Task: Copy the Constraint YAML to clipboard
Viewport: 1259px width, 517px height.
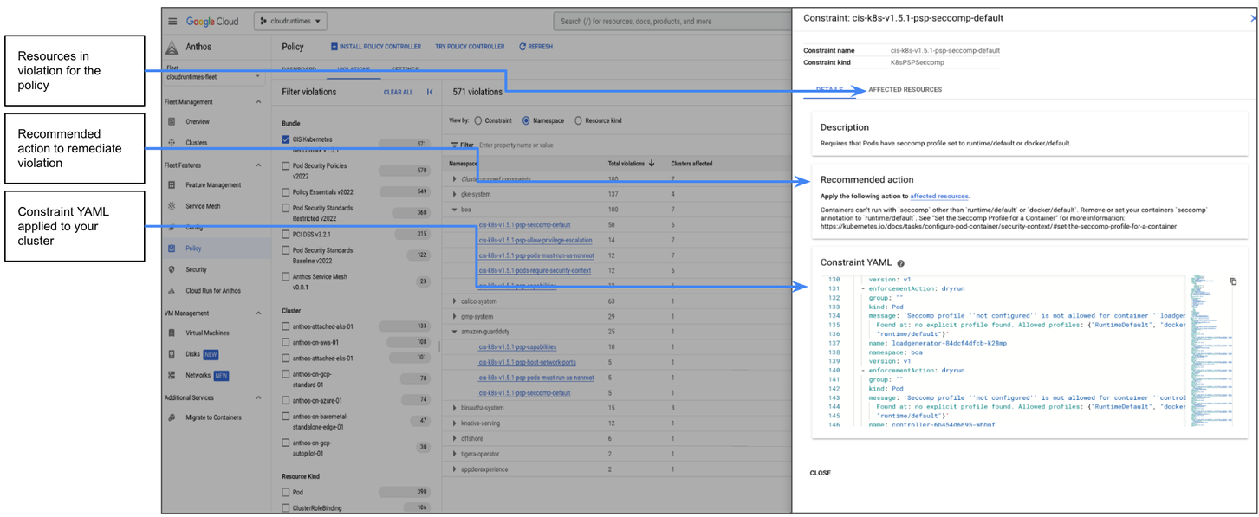Action: click(x=1233, y=281)
